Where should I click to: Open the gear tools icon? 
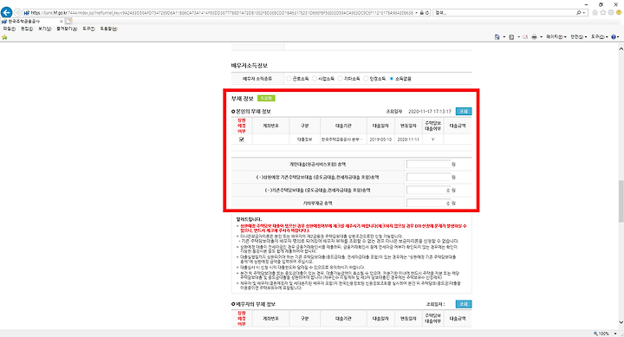click(611, 13)
